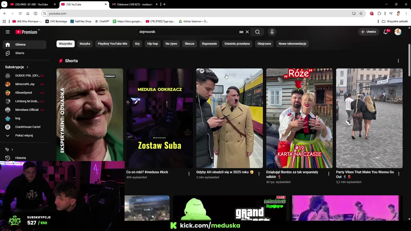Bookmark this page with the star

361,13
